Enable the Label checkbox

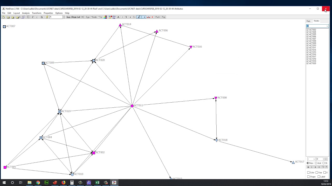pyautogui.click(x=319, y=177)
